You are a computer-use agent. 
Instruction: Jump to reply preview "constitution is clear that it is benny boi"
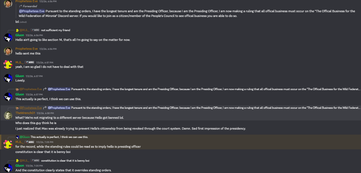click(65, 160)
